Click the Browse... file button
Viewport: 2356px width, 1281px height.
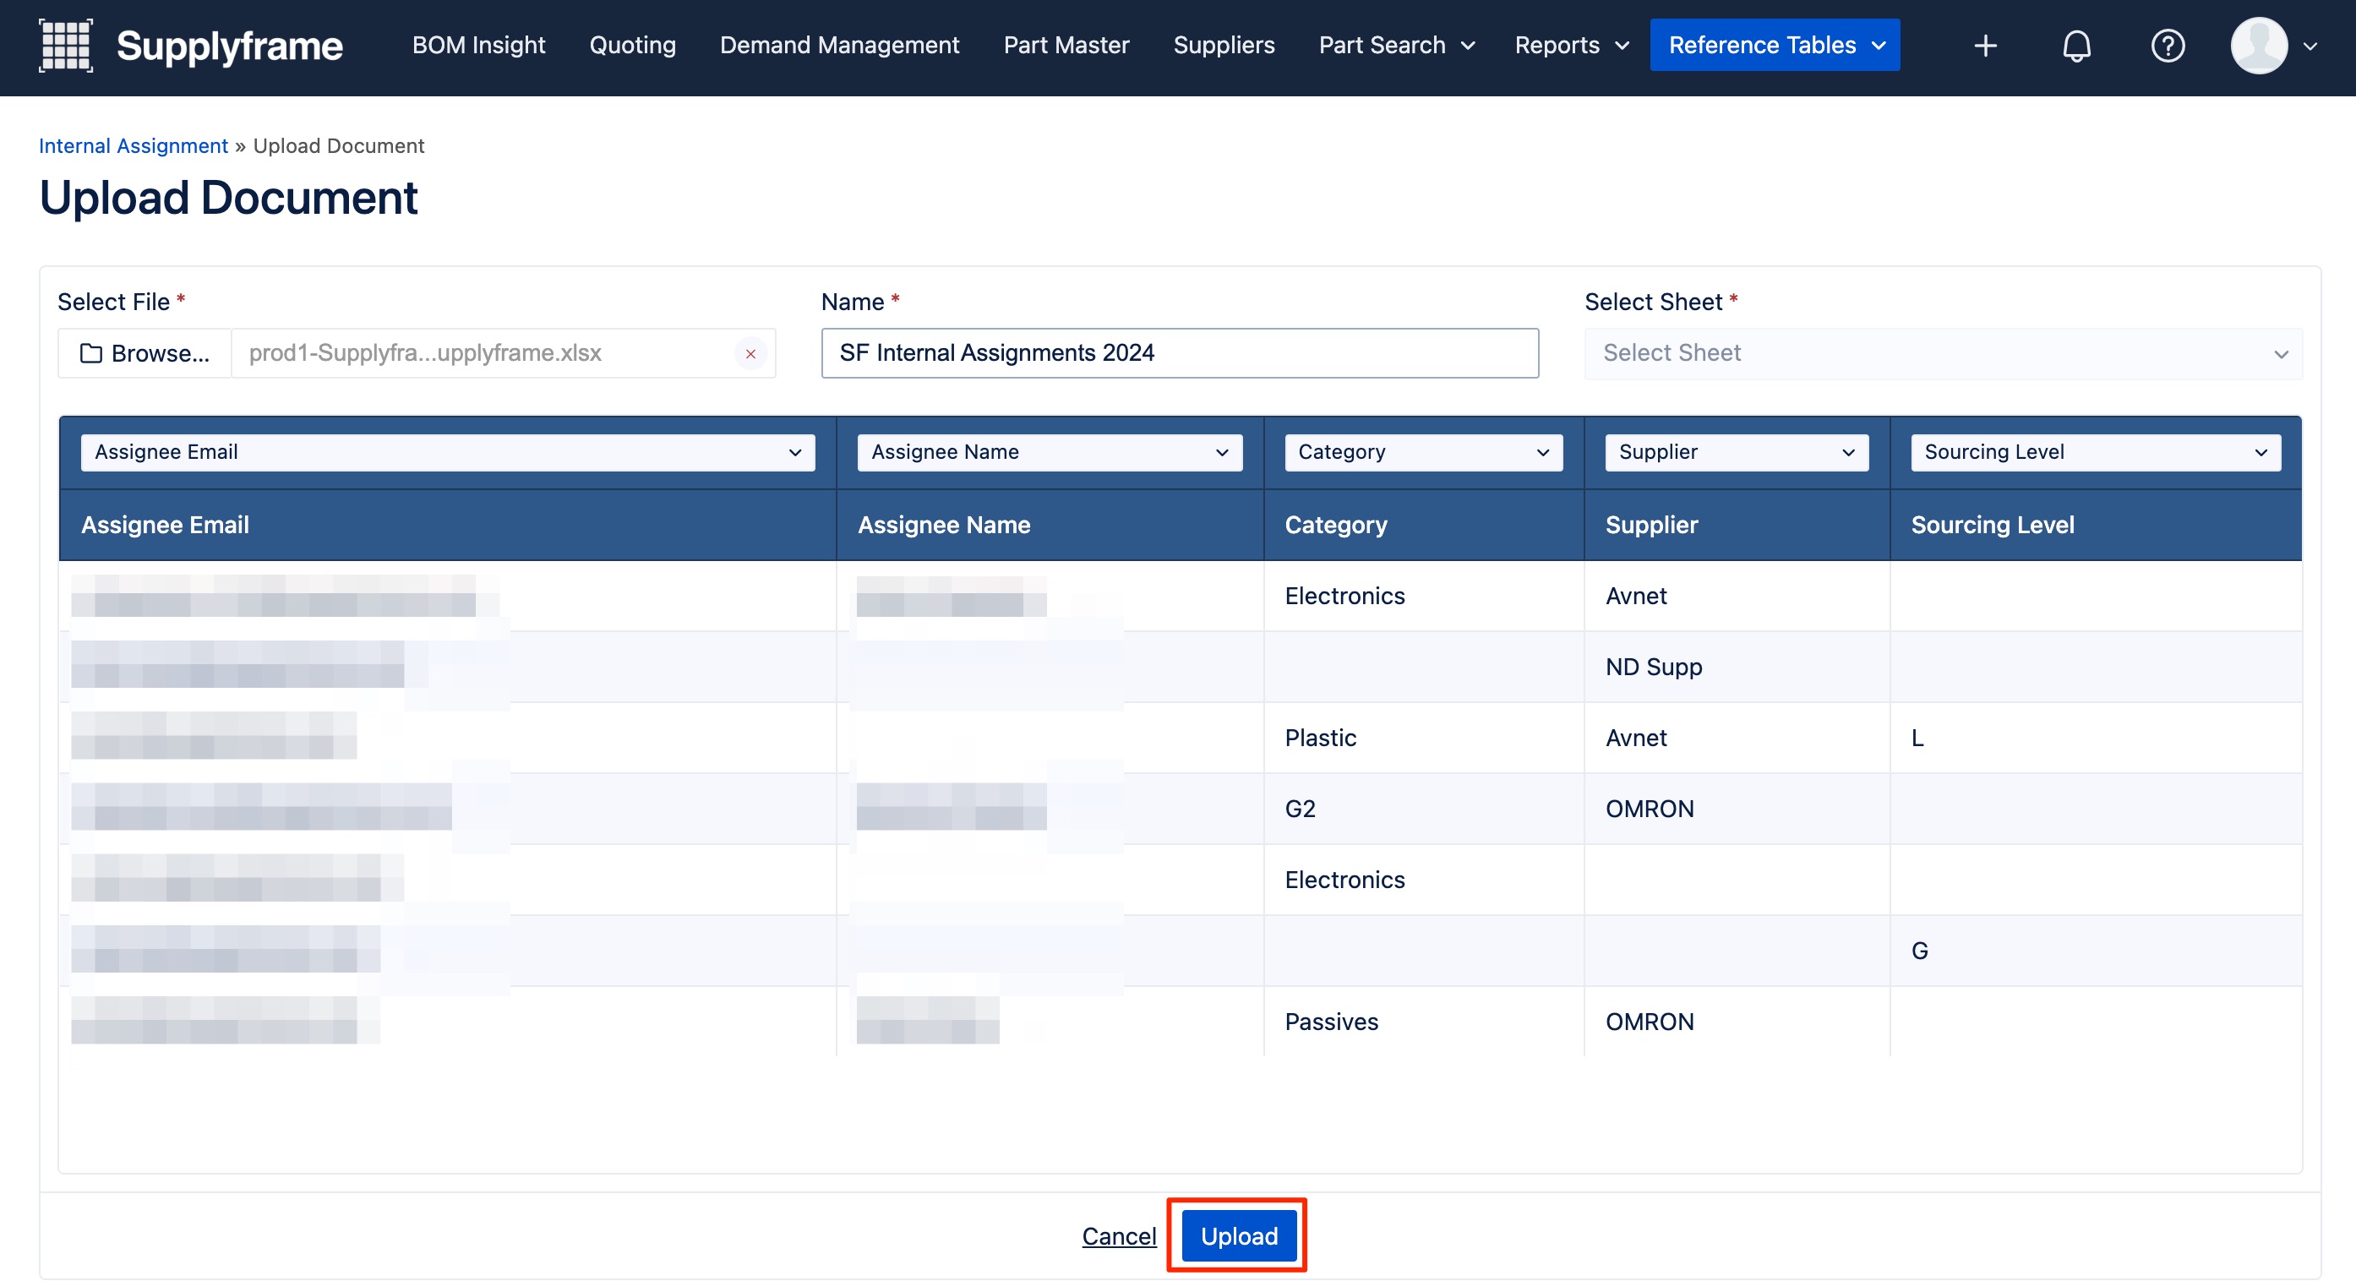tap(145, 354)
